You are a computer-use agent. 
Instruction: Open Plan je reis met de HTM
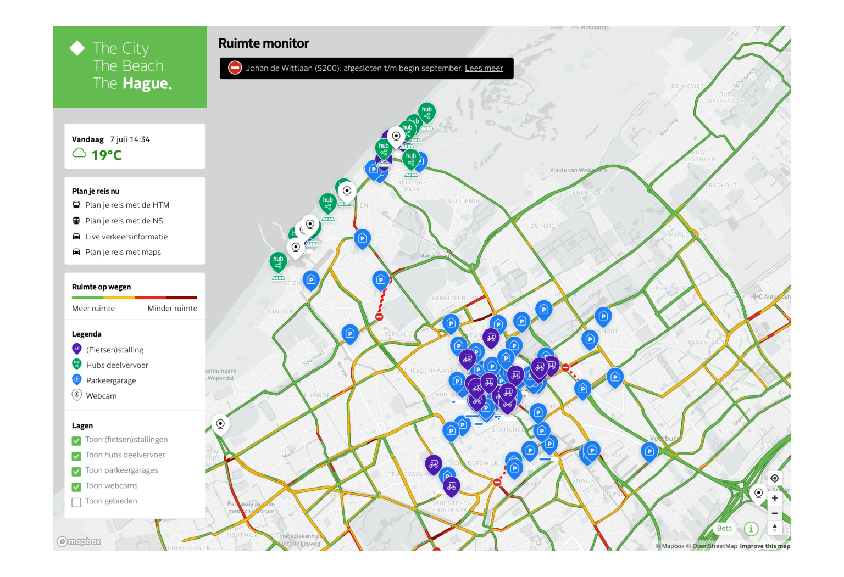pyautogui.click(x=127, y=205)
